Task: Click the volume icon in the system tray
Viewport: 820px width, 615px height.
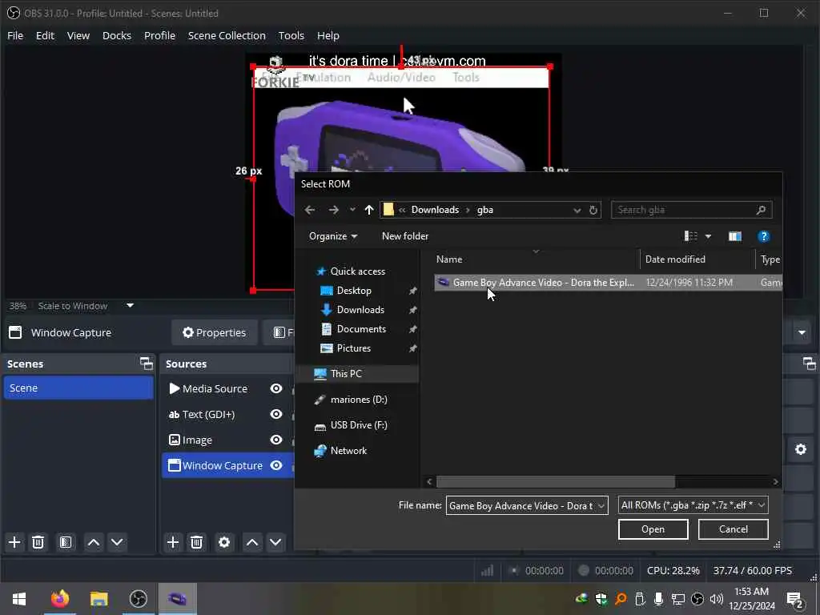Action: point(717,599)
